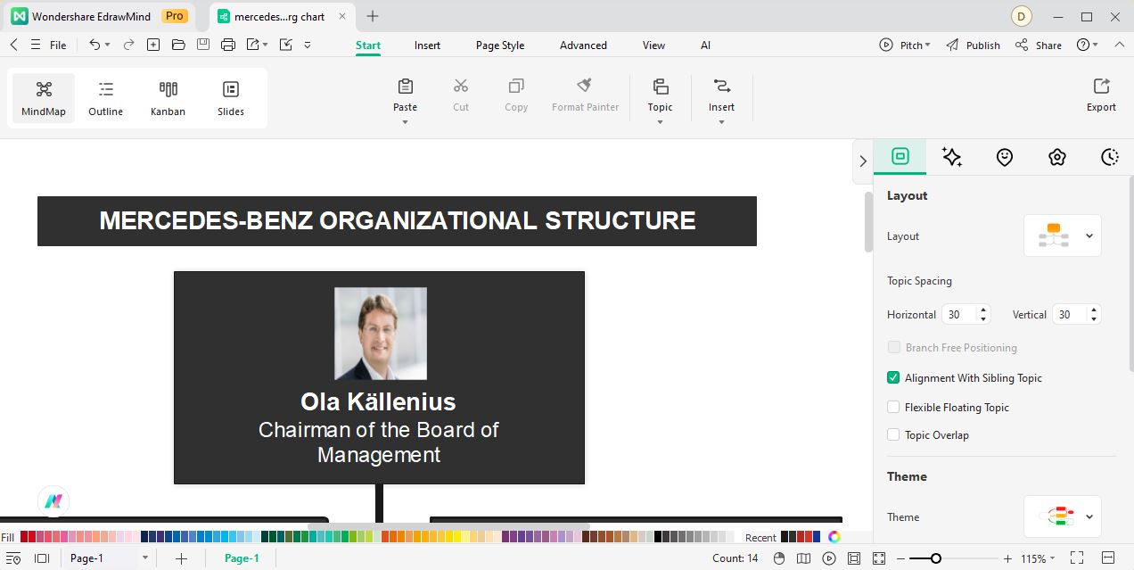Go back with the left arrow icon
This screenshot has height=570, width=1134.
click(13, 45)
